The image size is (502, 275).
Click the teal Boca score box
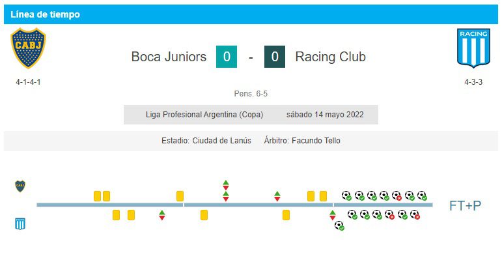pyautogui.click(x=227, y=57)
